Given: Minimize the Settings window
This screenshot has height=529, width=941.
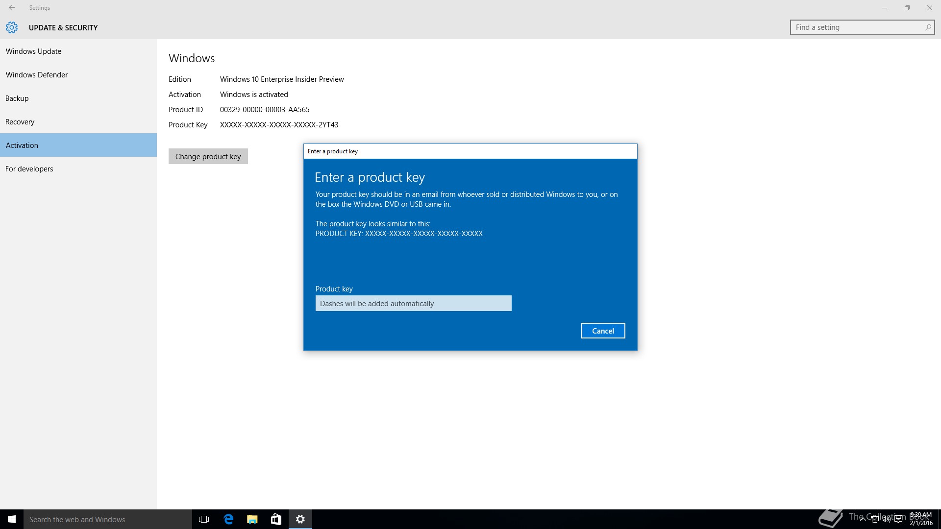Looking at the screenshot, I should click(x=885, y=8).
